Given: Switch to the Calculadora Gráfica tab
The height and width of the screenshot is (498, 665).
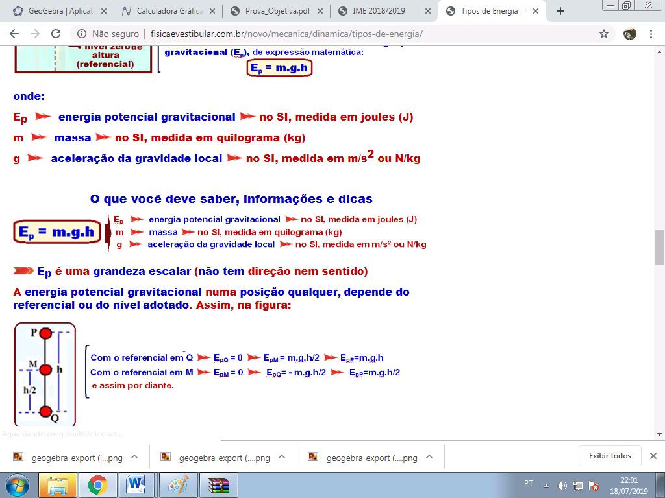Looking at the screenshot, I should [x=169, y=11].
